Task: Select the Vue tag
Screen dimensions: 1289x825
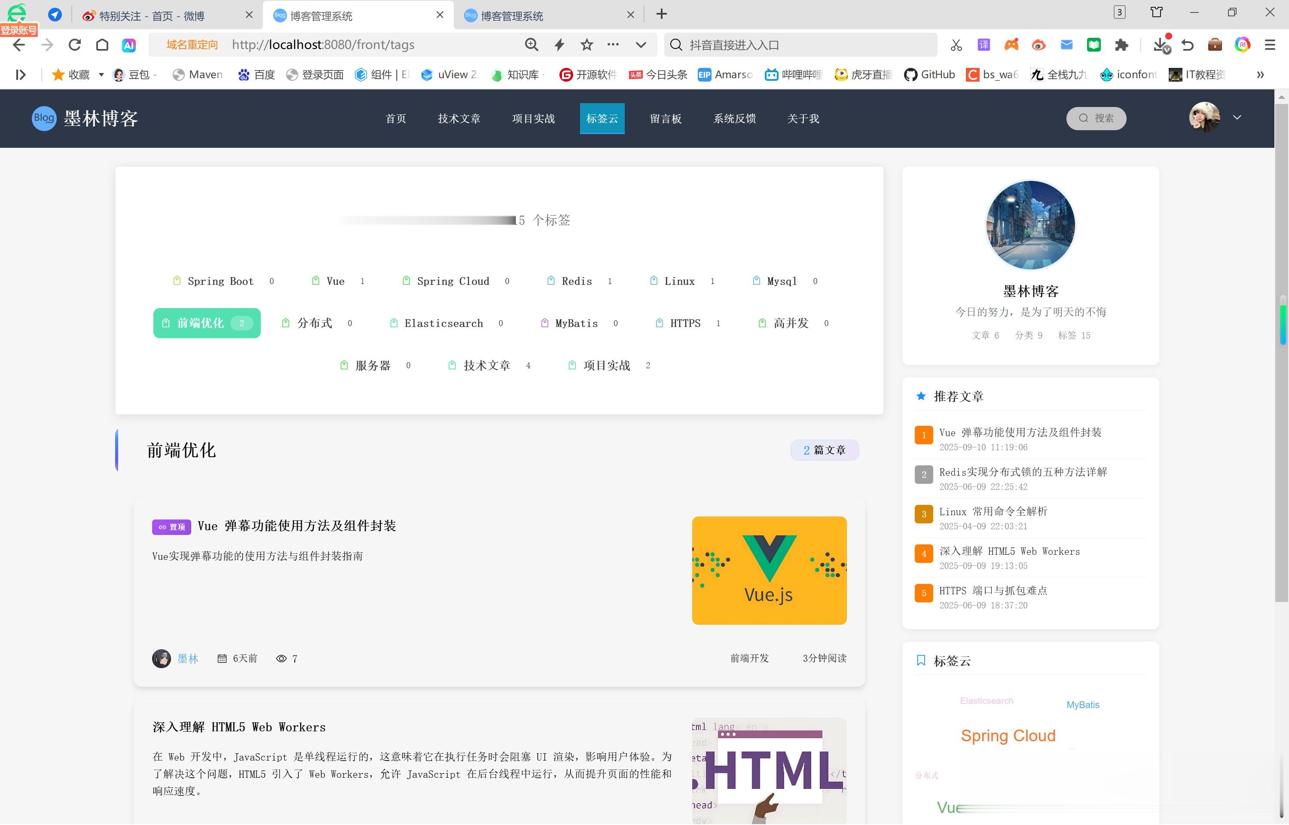Action: (x=336, y=281)
